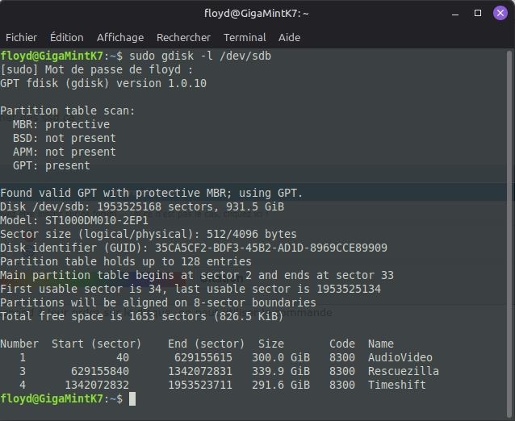Open the Aide menu

[289, 37]
